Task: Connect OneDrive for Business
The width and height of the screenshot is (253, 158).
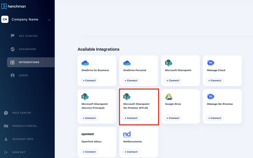Action: [89, 80]
